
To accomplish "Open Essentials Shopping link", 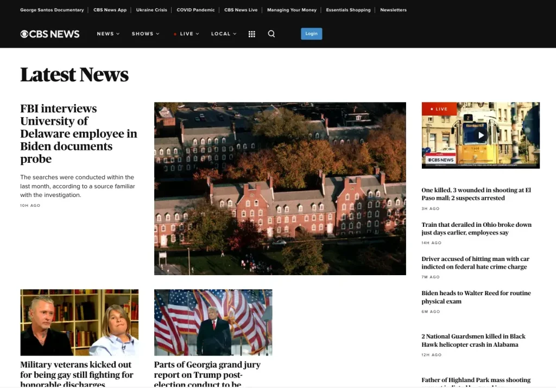I will tap(348, 10).
